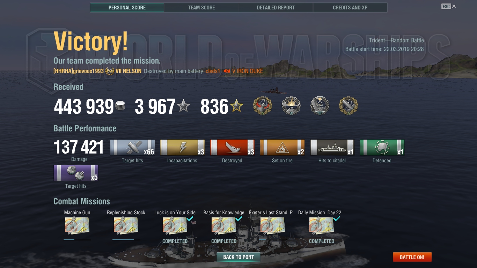Viewport: 477px width, 268px height.
Task: Start next battle with Battle On!
Action: pos(412,257)
